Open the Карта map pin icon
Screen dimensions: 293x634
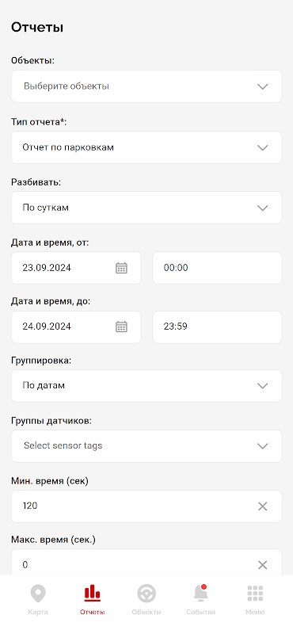coord(38,594)
